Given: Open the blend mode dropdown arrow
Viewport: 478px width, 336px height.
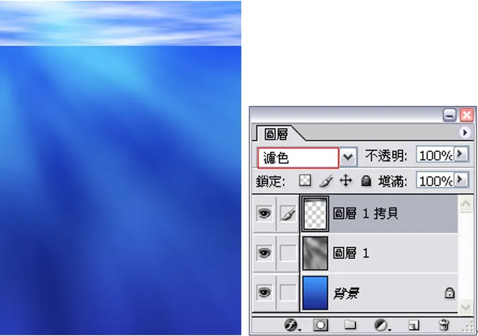Looking at the screenshot, I should 348,157.
